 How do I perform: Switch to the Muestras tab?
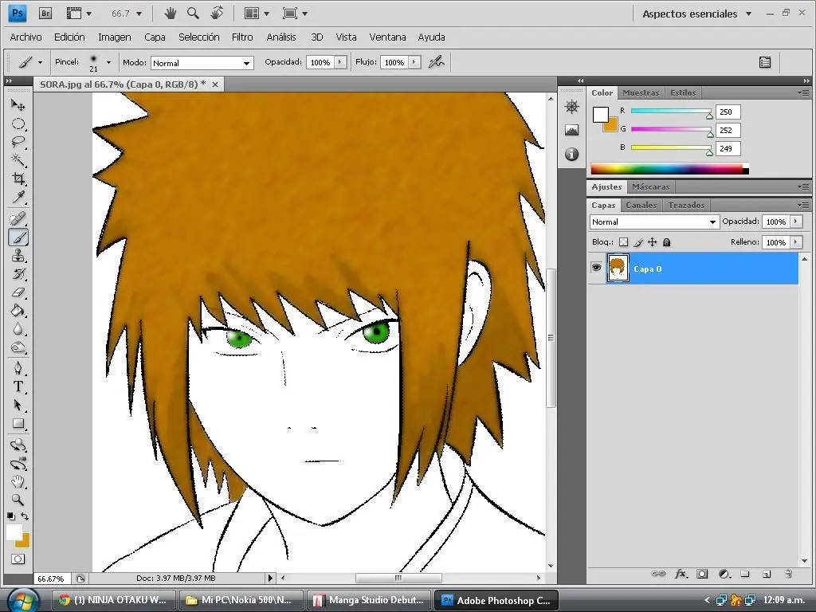(x=641, y=92)
